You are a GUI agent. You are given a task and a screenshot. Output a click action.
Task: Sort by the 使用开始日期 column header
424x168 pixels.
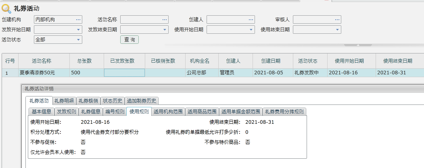tap(351, 61)
